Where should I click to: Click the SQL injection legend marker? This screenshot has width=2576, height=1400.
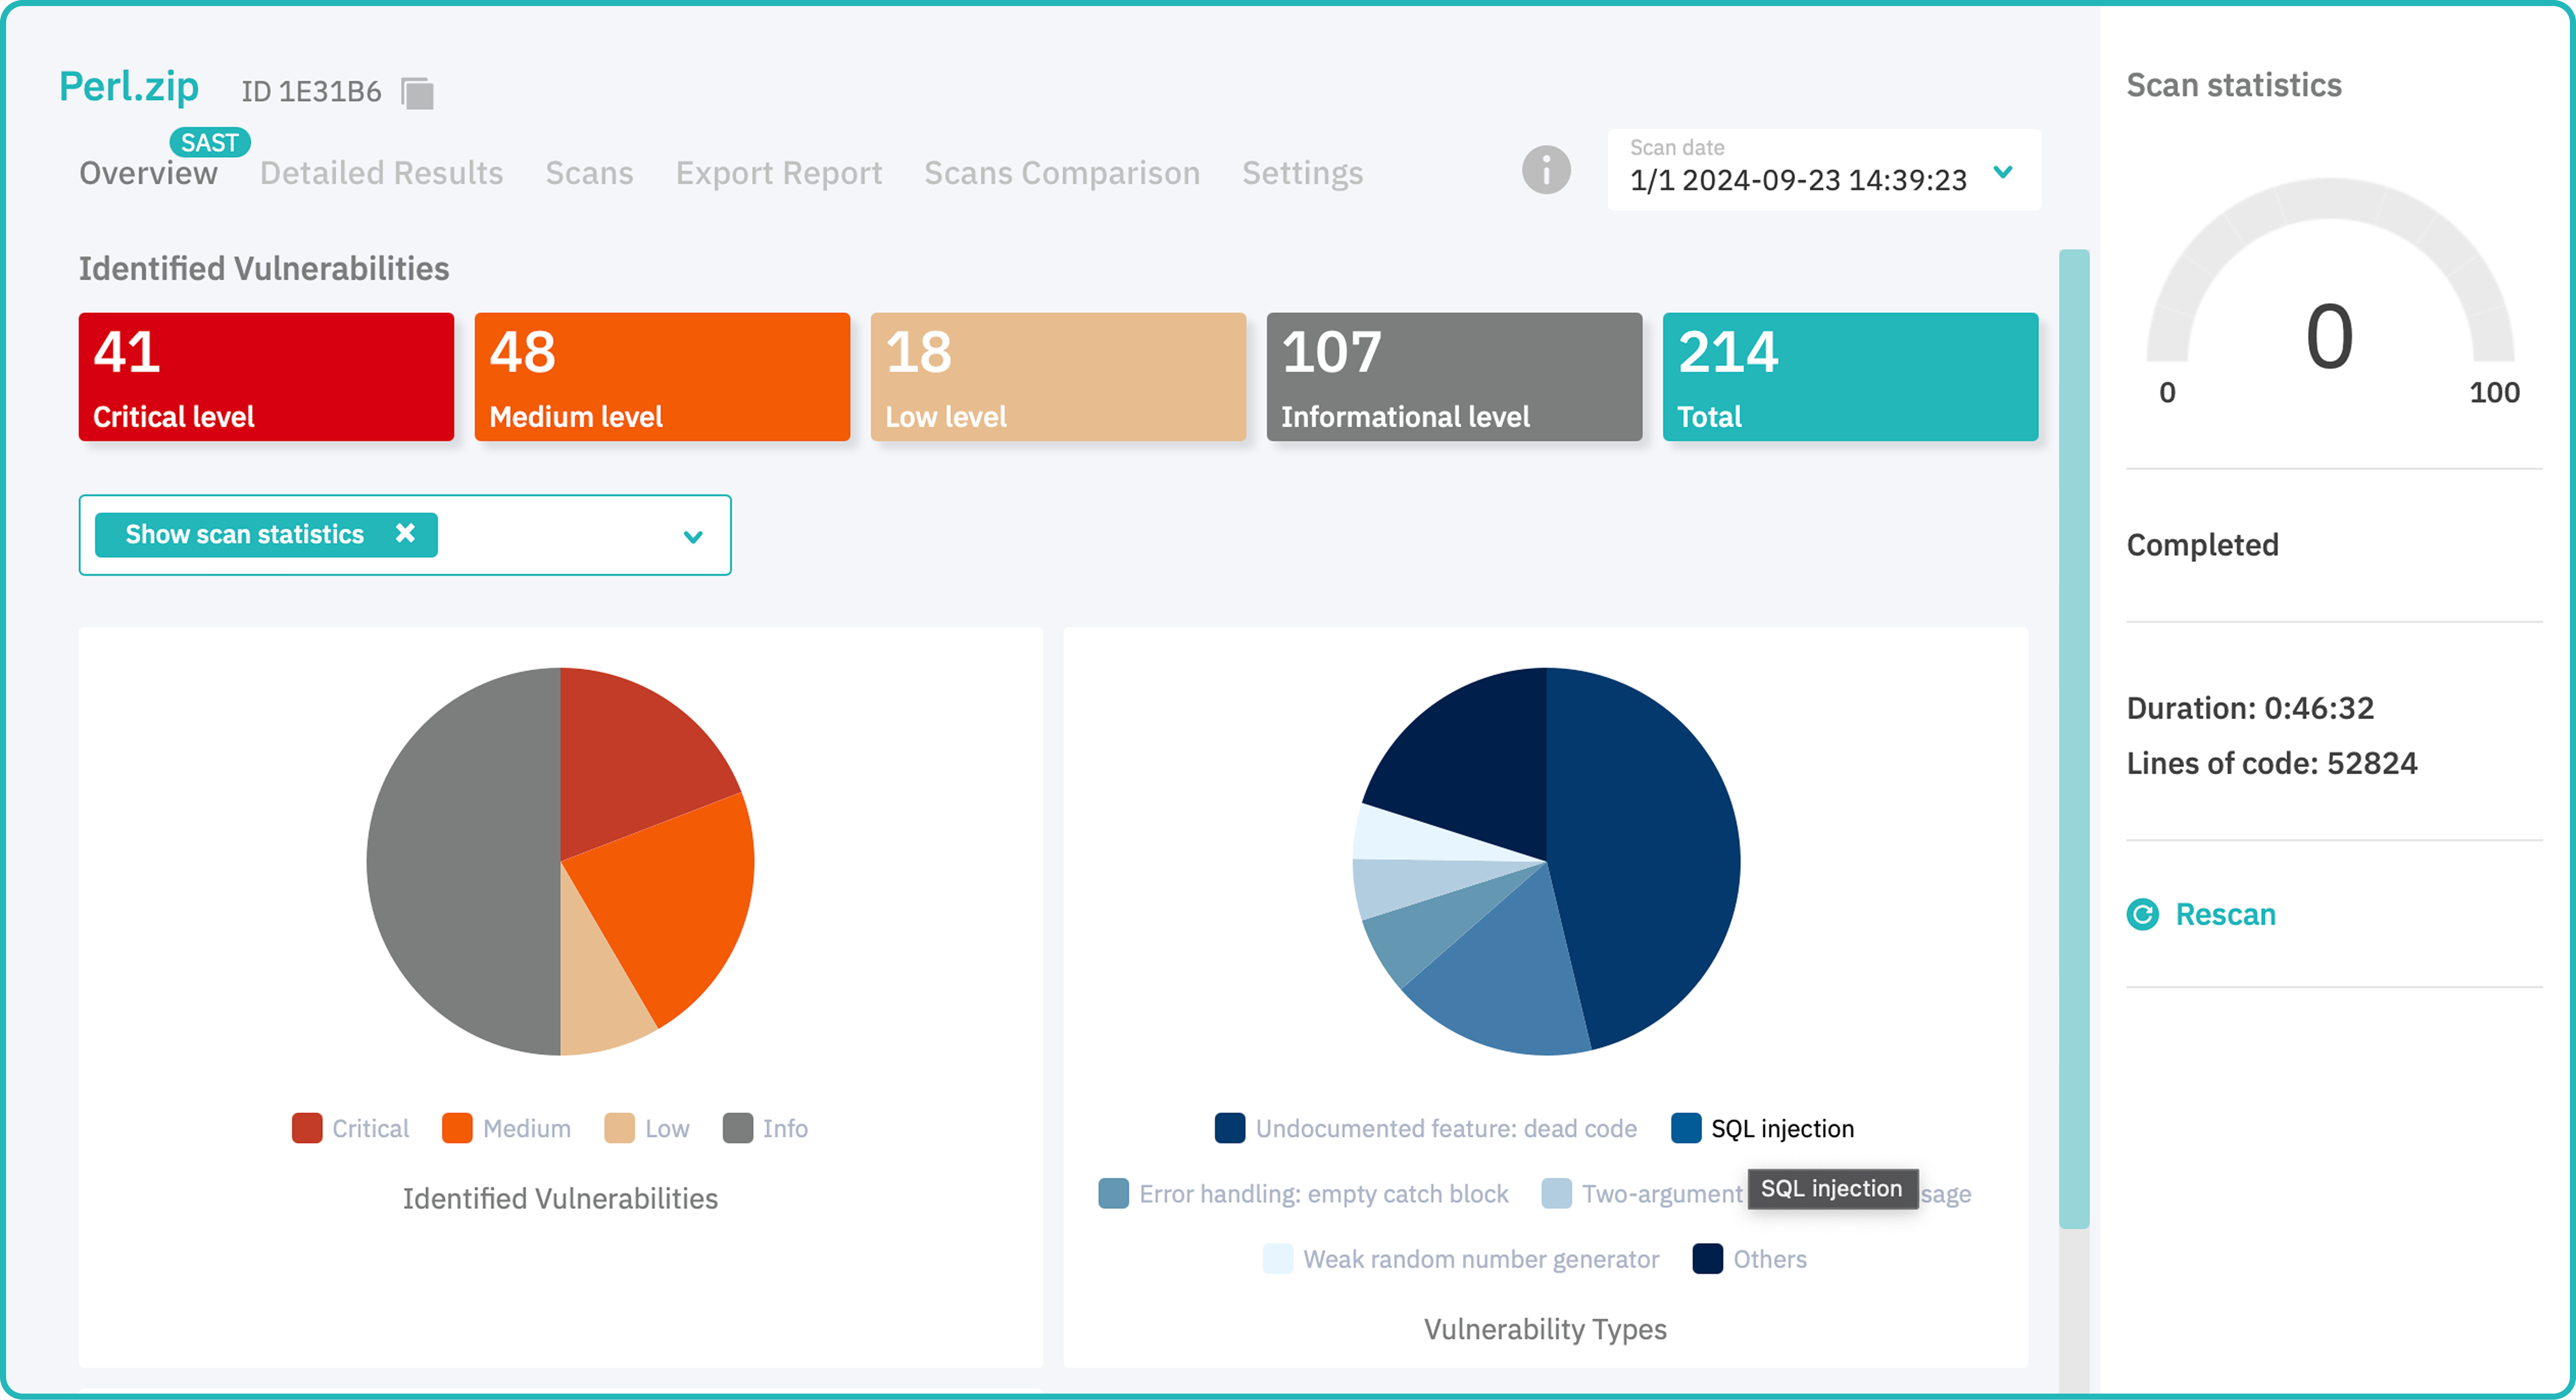pyautogui.click(x=1685, y=1128)
